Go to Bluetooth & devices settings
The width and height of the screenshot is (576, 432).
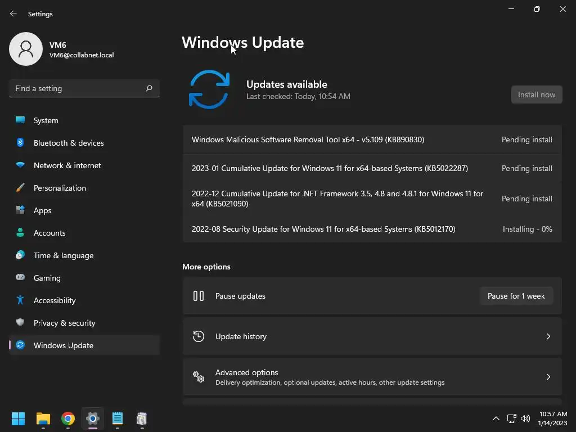(84, 143)
